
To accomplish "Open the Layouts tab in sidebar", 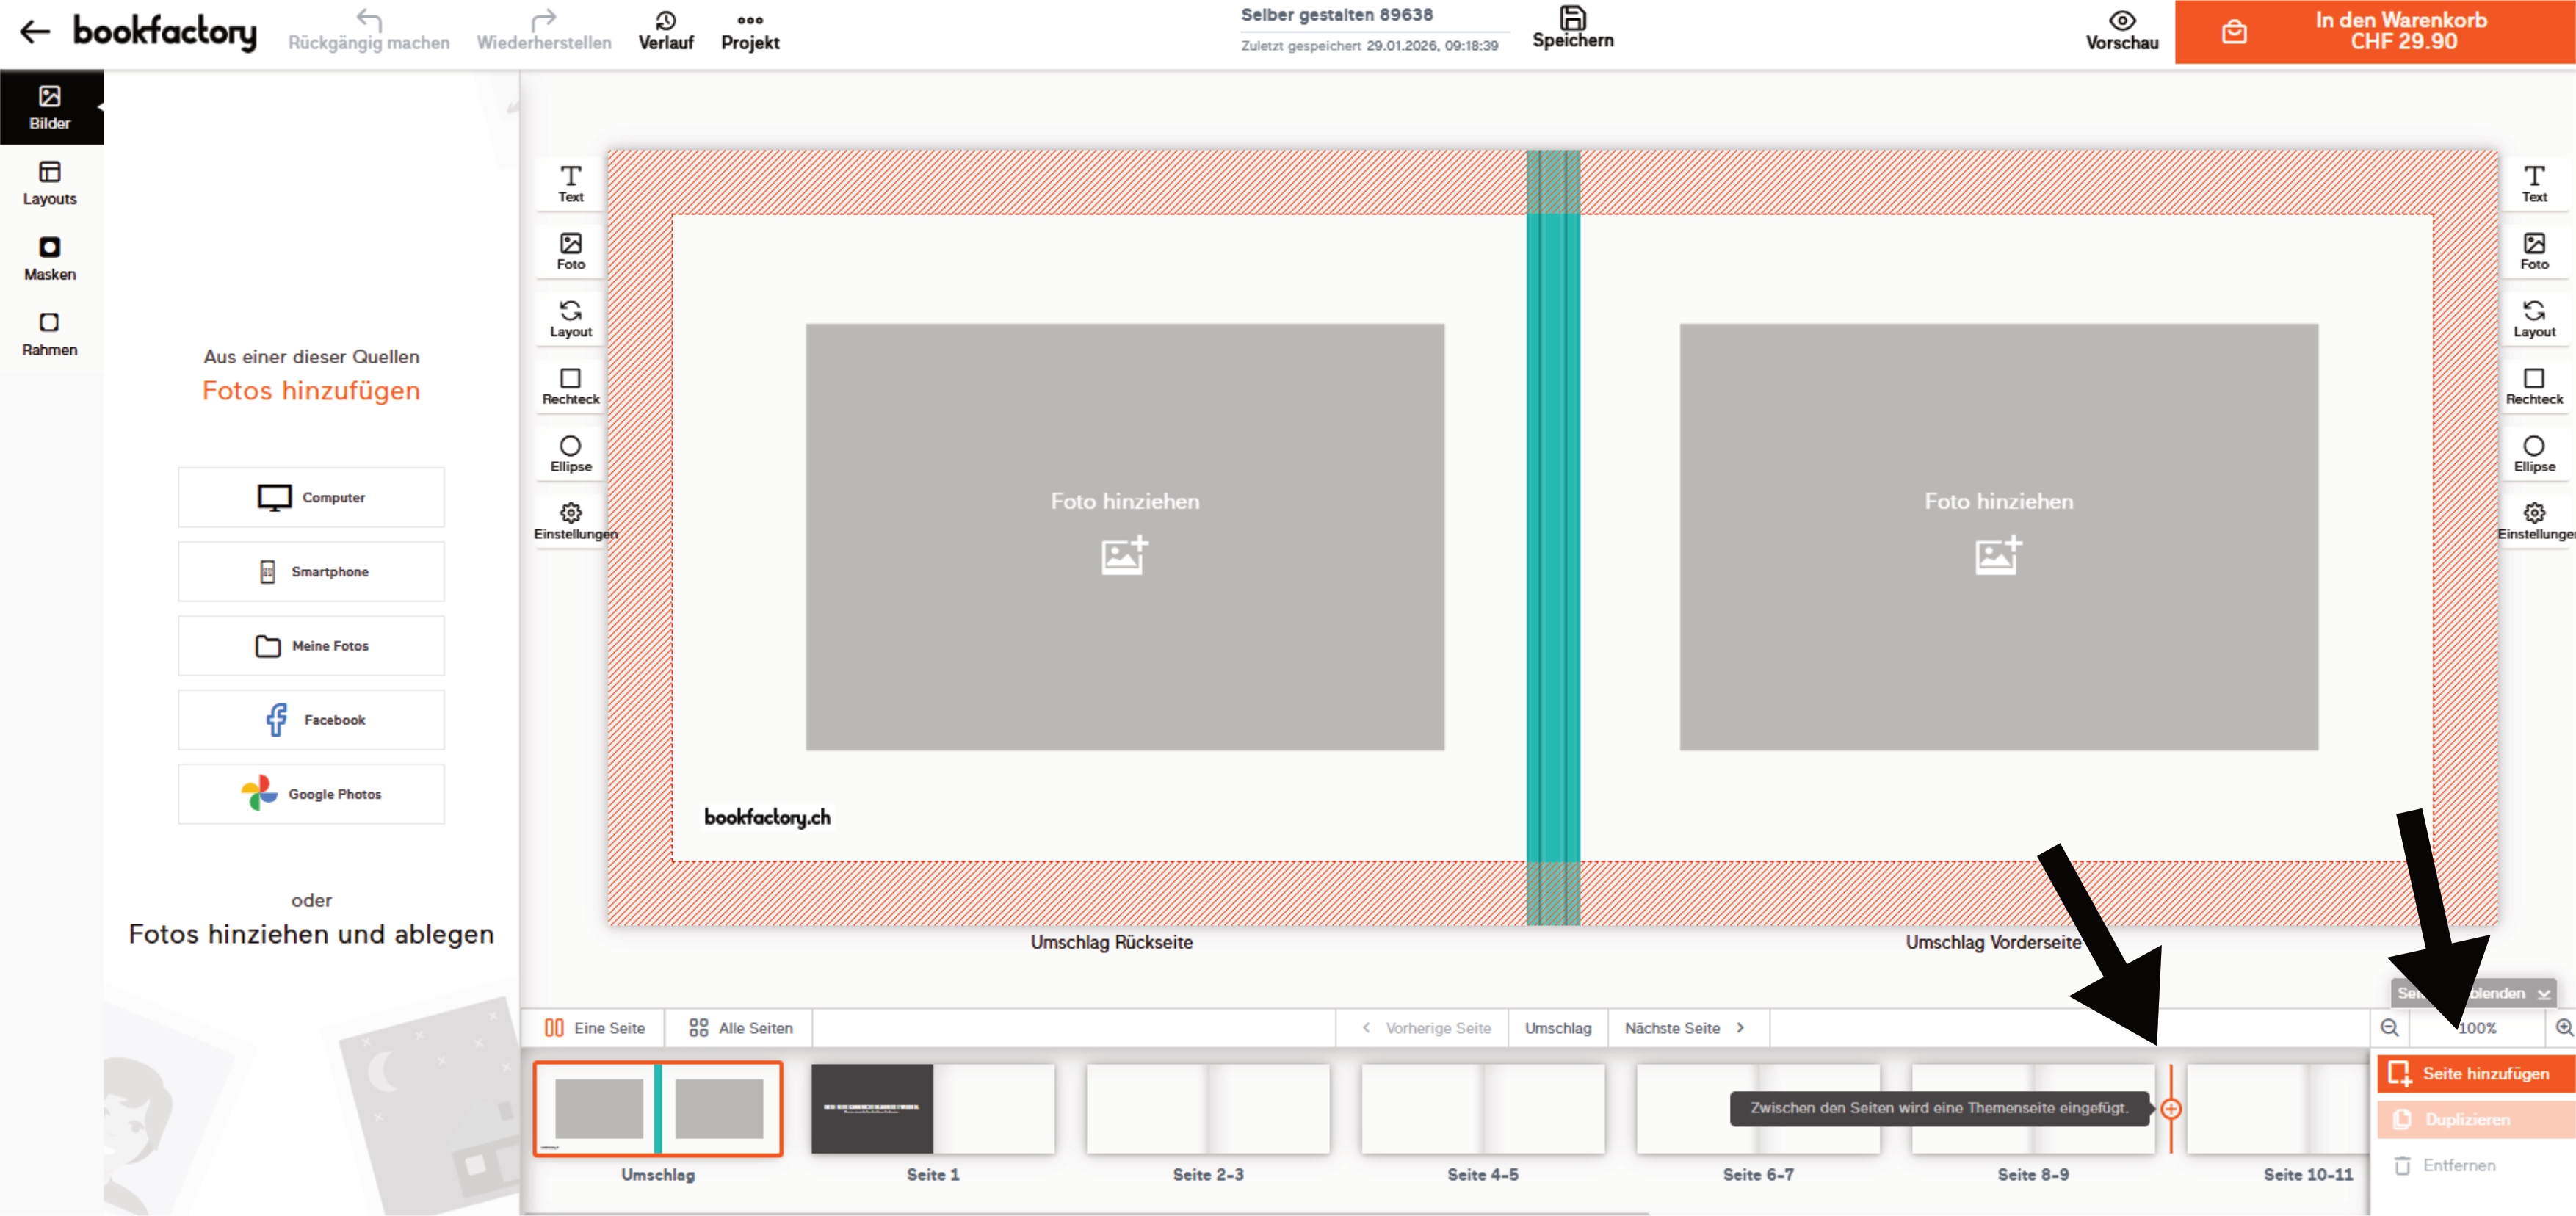I will tap(49, 183).
